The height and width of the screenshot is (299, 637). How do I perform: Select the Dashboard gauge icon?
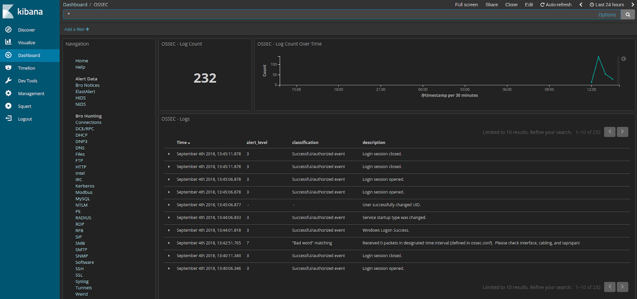(8, 55)
